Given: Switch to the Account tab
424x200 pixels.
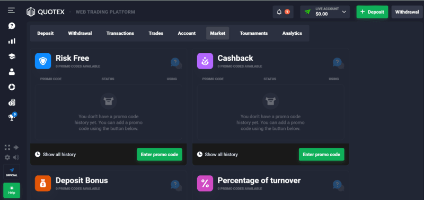Looking at the screenshot, I should pyautogui.click(x=187, y=33).
